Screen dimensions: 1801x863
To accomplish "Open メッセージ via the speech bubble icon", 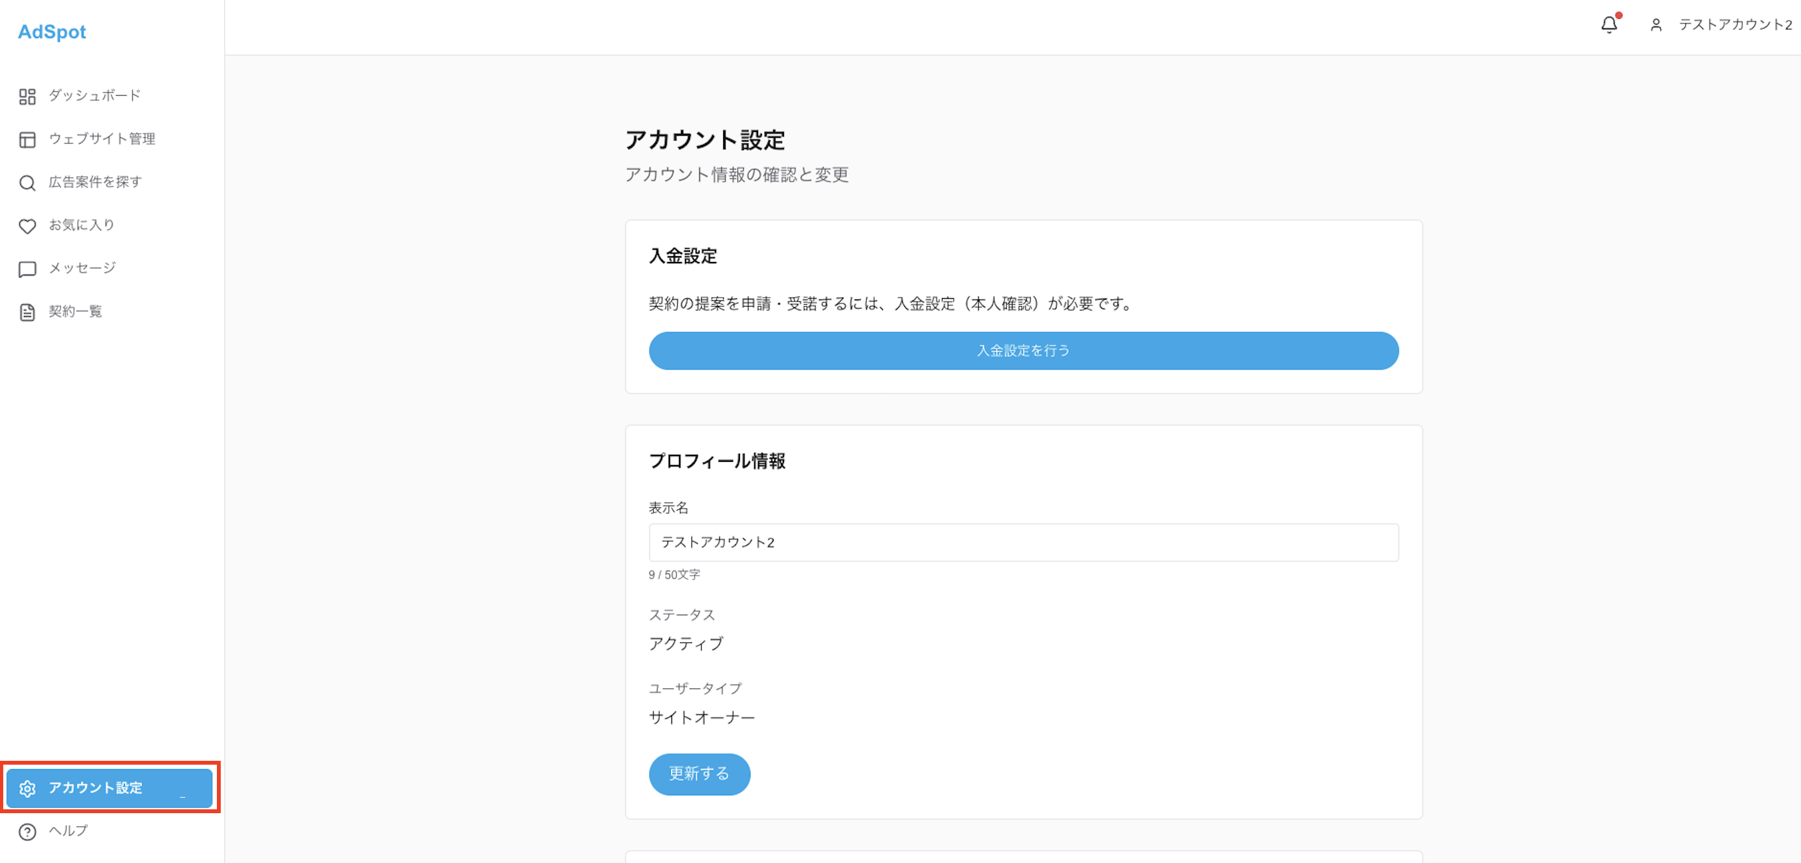I will [27, 269].
